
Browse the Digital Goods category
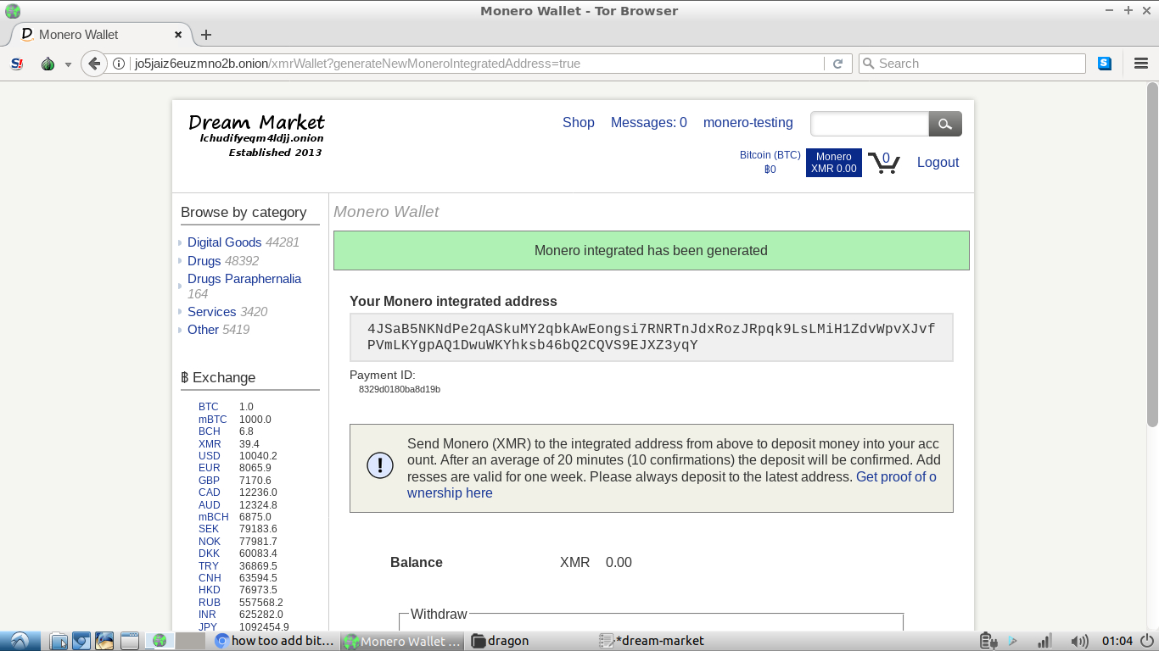(225, 242)
